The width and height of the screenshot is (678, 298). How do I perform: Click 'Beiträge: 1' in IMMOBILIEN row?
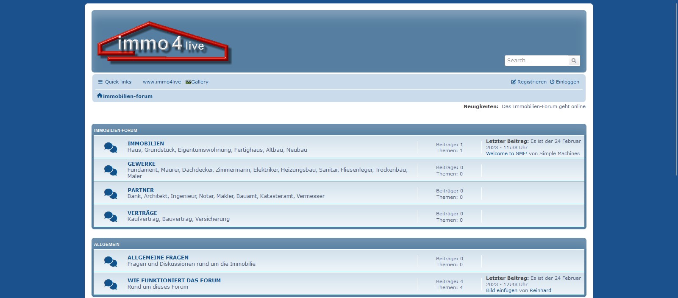click(x=450, y=145)
